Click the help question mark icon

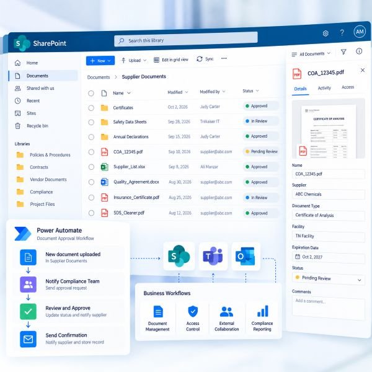pos(342,32)
